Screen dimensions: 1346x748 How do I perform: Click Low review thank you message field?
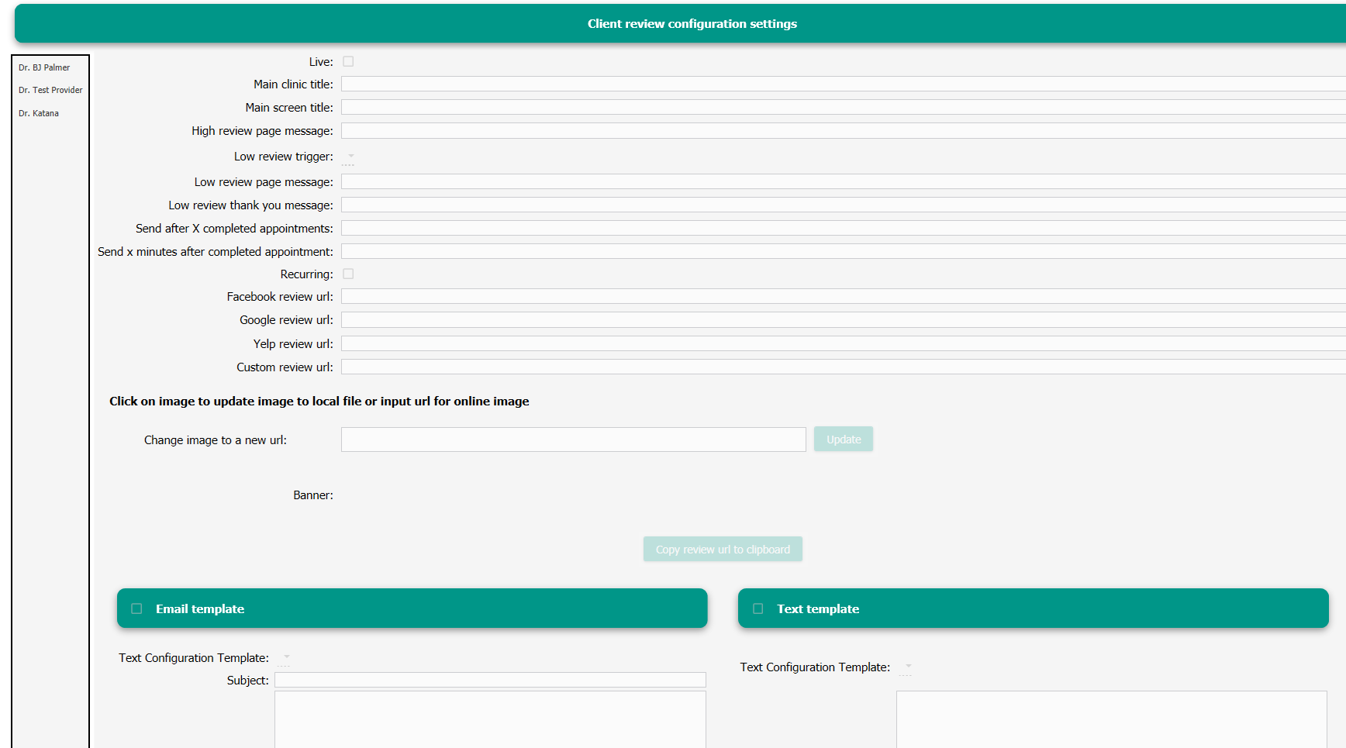pyautogui.click(x=844, y=205)
